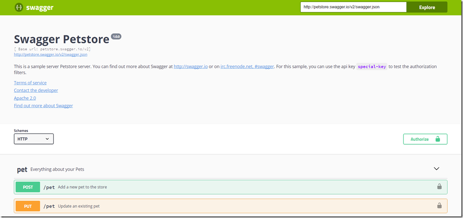Open Contact the developer link
Viewport: 463px width, 218px height.
coord(36,90)
